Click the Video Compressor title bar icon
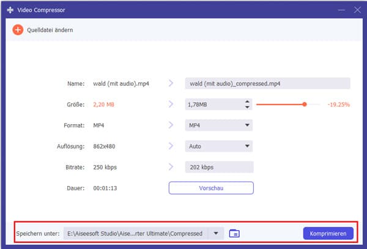 point(11,9)
